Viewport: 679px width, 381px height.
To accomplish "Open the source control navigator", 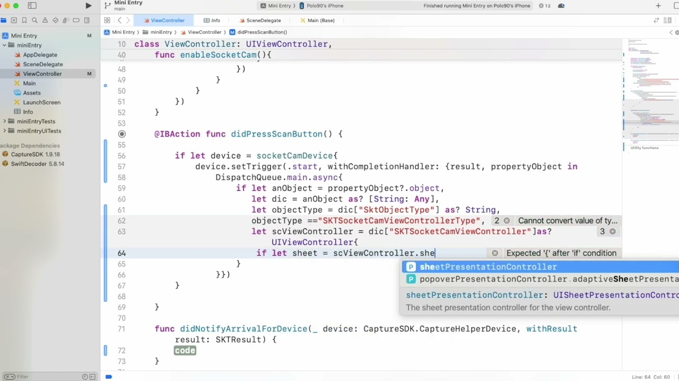I will coord(14,20).
